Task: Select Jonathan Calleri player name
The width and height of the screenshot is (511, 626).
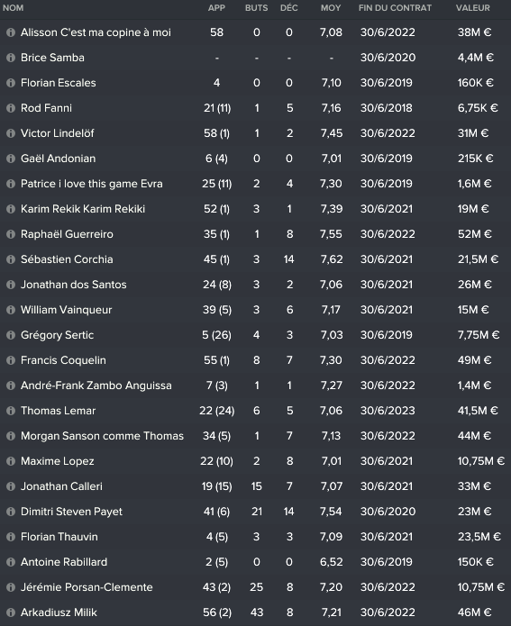Action: 61,486
